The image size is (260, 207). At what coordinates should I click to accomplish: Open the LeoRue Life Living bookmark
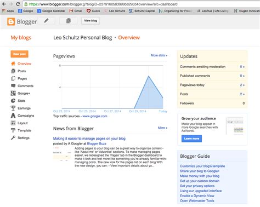pyautogui.click(x=212, y=11)
